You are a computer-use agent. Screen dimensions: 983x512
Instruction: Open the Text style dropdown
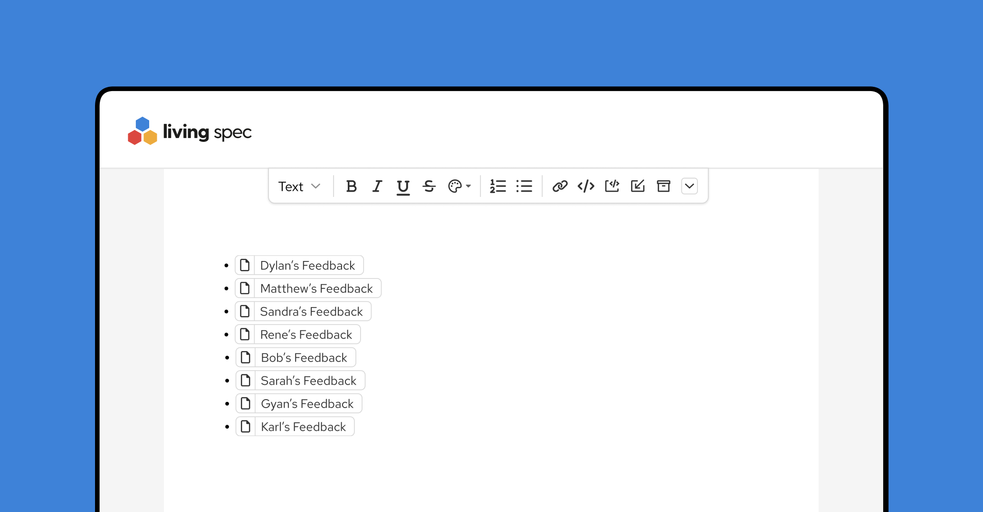pyautogui.click(x=299, y=186)
